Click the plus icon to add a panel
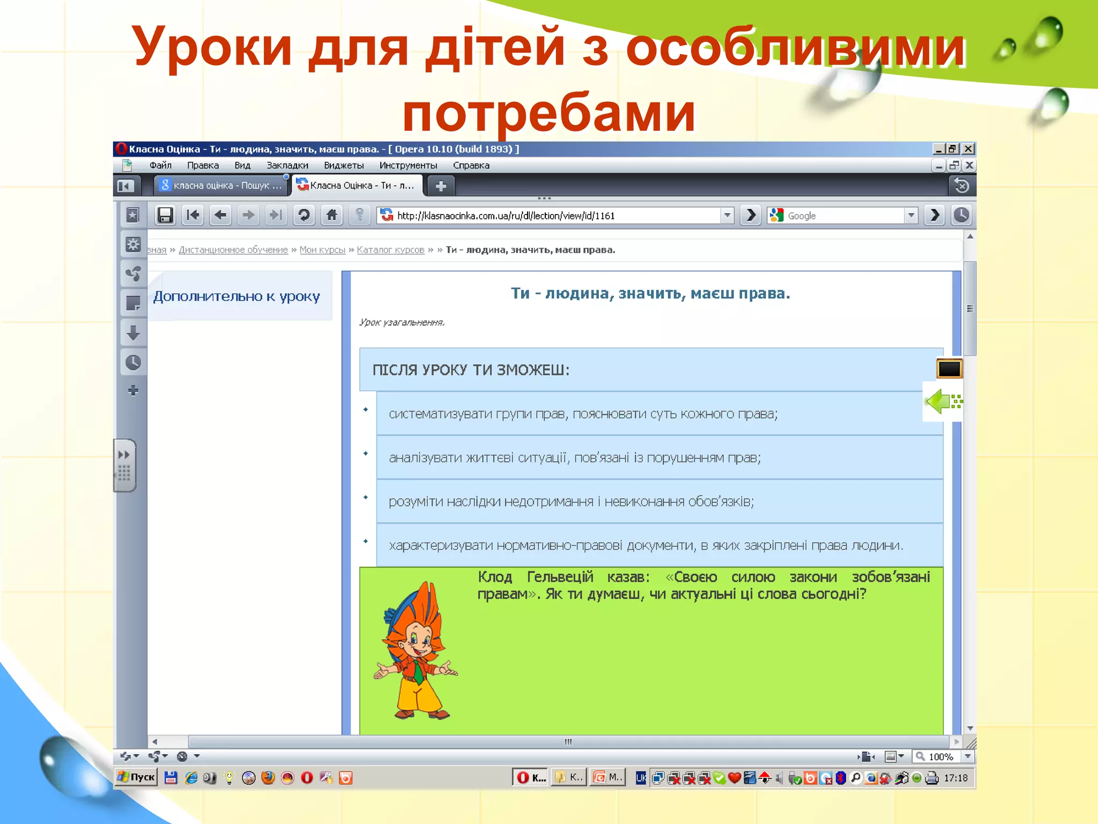 pyautogui.click(x=133, y=391)
